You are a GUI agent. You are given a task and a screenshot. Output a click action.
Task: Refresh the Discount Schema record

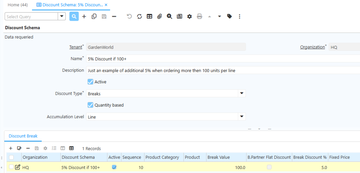pyautogui.click(x=139, y=16)
